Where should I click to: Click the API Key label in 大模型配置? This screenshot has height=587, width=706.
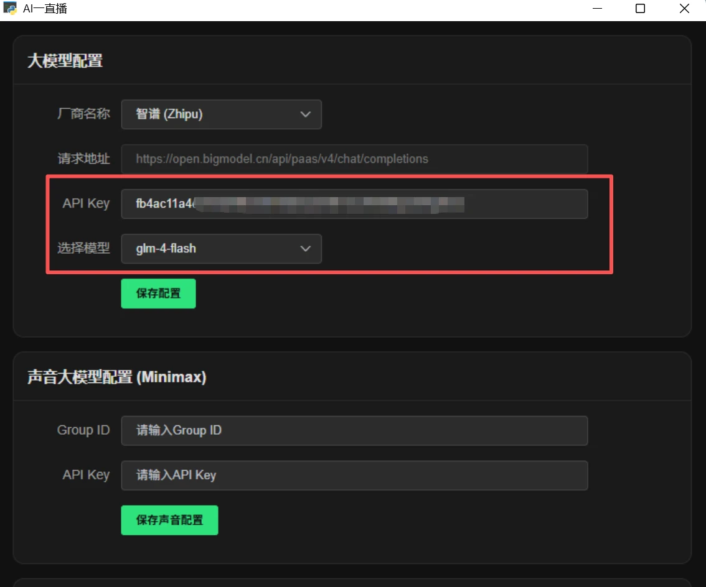pos(86,204)
